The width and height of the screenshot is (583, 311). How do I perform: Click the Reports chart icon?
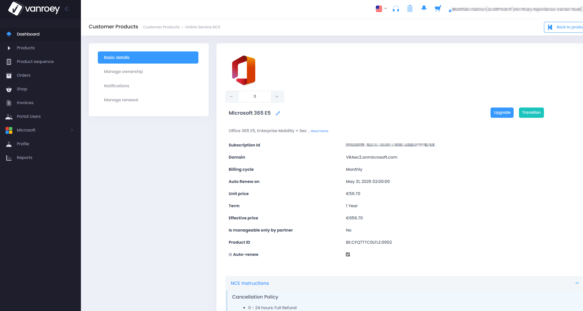pyautogui.click(x=9, y=158)
